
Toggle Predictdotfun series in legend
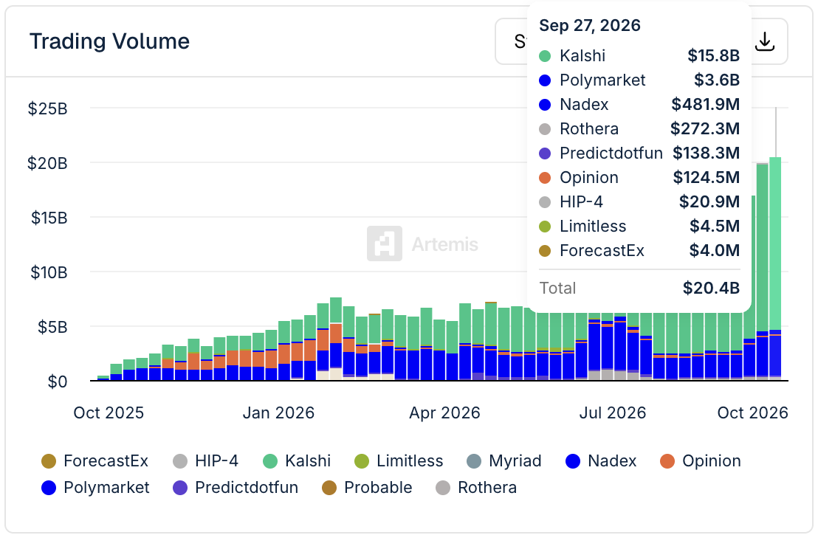pos(236,488)
